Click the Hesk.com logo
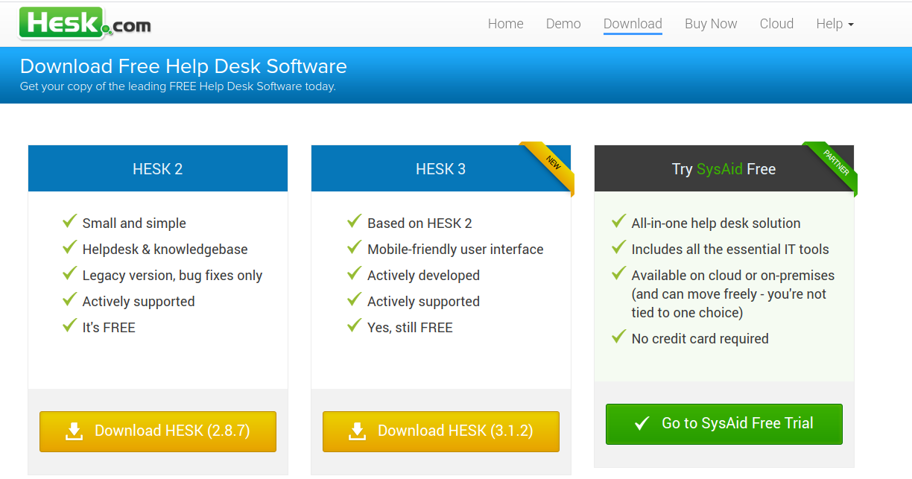912x479 pixels. pos(85,23)
